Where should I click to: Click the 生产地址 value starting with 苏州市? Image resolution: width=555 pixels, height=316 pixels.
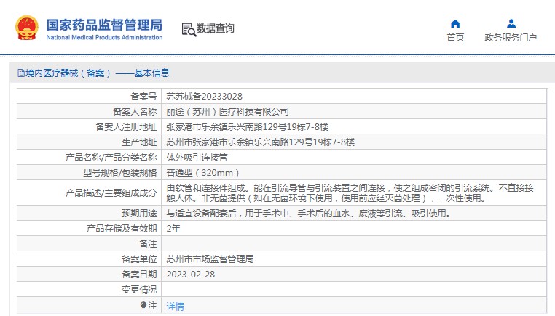pos(261,142)
